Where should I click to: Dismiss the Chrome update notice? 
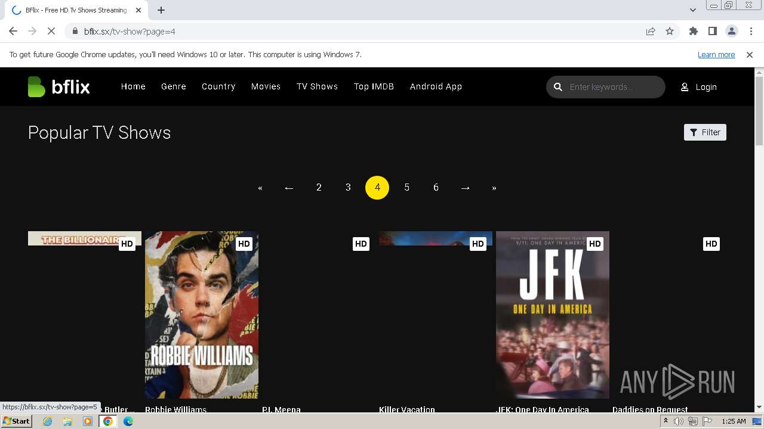tap(750, 54)
